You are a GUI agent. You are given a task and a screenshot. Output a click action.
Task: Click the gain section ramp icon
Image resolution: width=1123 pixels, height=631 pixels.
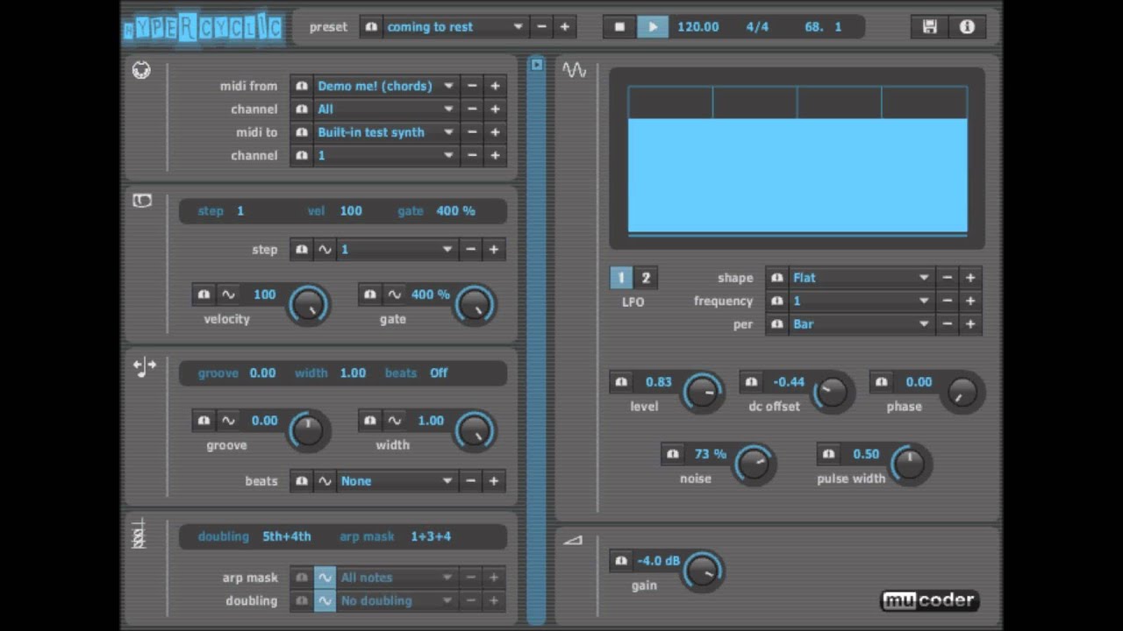tap(573, 541)
